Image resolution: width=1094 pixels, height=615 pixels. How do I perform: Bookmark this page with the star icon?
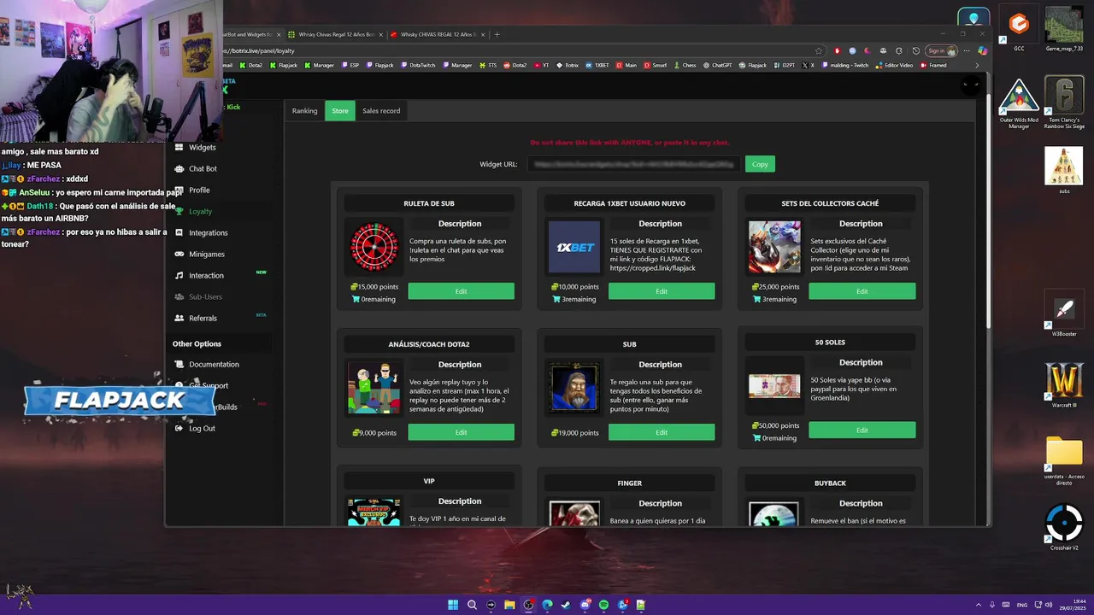[x=819, y=50]
